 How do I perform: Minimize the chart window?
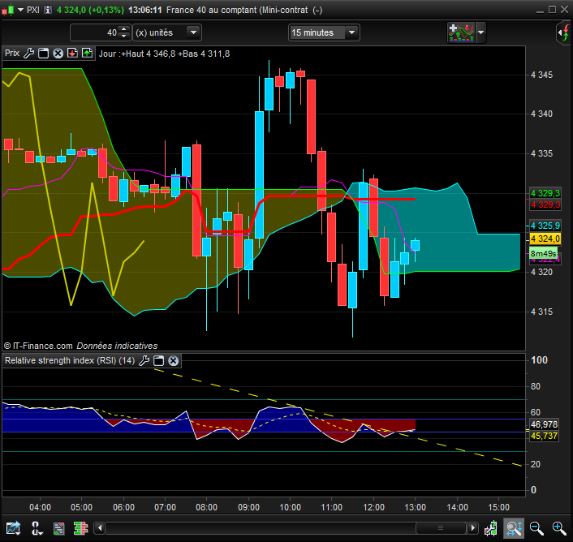(540, 11)
